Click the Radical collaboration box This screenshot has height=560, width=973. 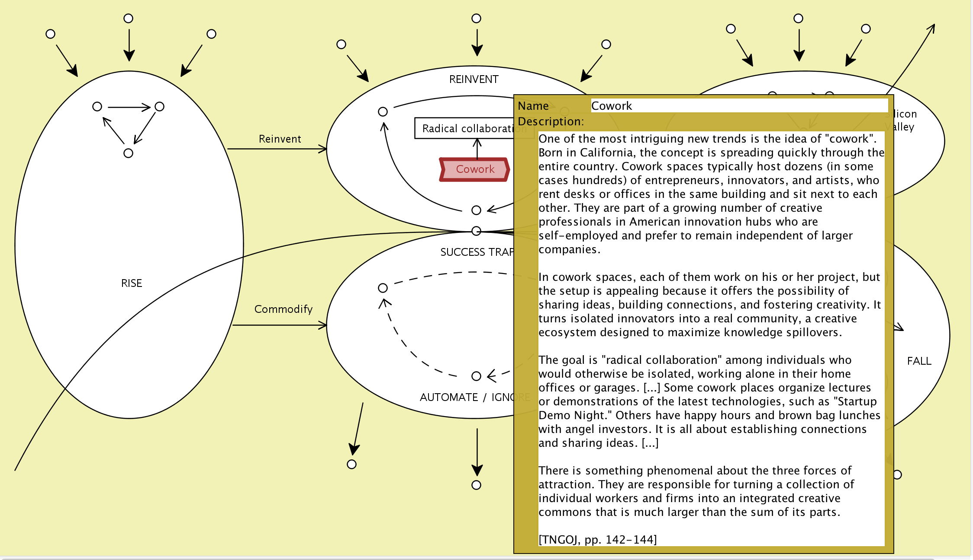point(463,128)
